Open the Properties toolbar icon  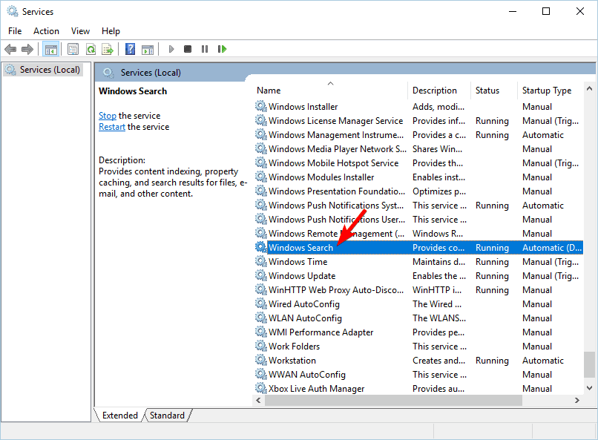point(73,49)
